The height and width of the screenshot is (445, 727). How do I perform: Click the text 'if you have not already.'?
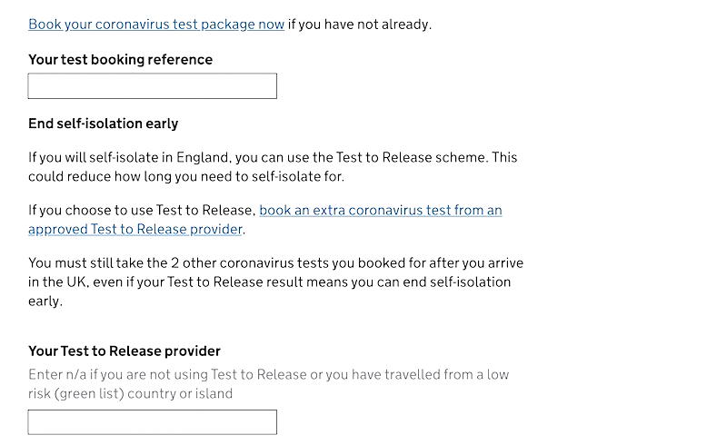360,25
